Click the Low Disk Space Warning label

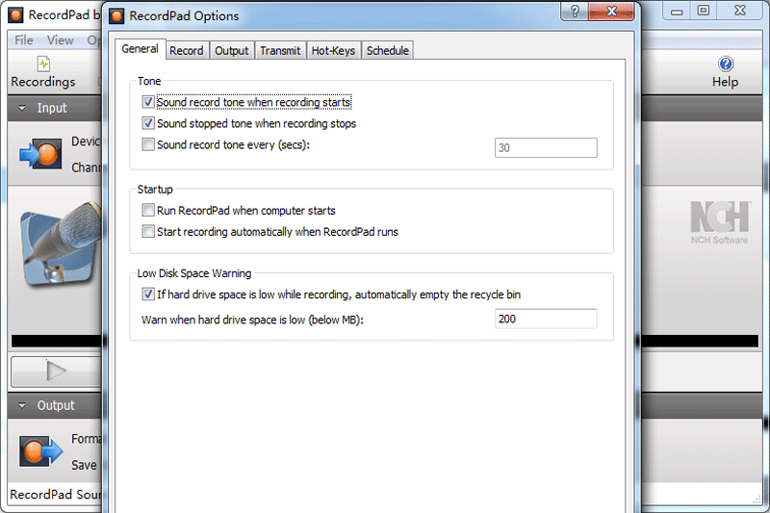(x=194, y=273)
